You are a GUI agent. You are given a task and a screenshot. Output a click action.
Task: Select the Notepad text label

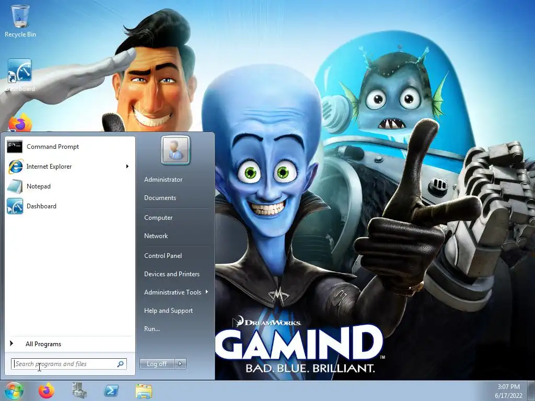pos(39,186)
